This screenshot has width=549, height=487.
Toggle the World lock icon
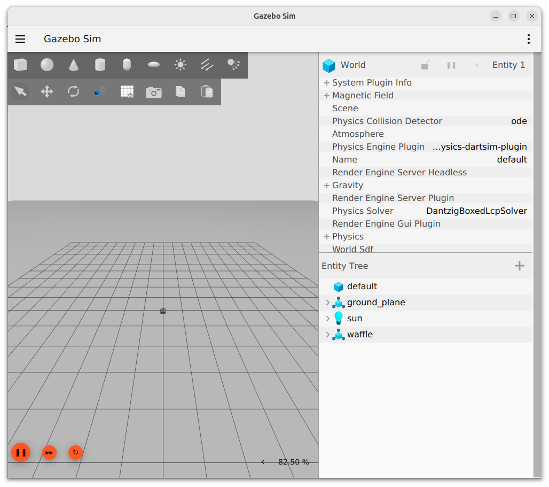click(425, 65)
